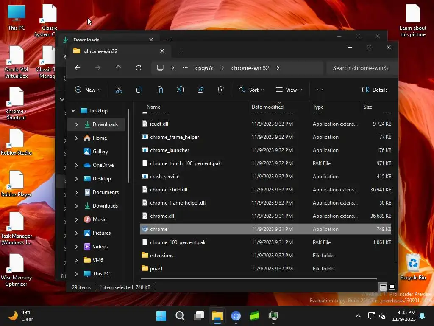
Task: Click File Explorer taskbar icon
Action: tap(217, 316)
